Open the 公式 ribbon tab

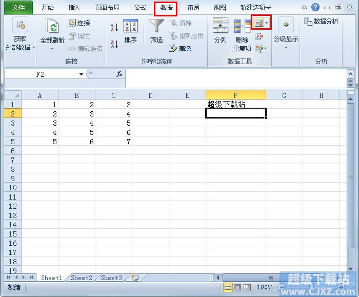pos(139,8)
